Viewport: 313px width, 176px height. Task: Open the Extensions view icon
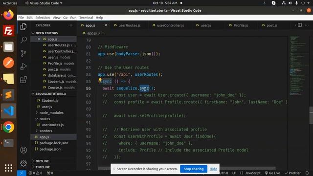pos(23,80)
